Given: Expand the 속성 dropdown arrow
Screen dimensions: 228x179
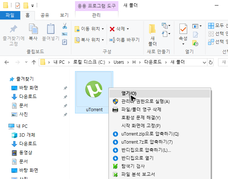Looking at the screenshot, I should point(183,44).
